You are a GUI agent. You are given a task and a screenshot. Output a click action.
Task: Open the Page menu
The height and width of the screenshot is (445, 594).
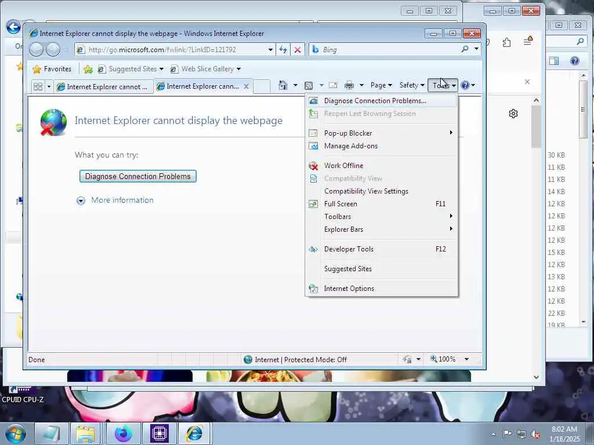pyautogui.click(x=381, y=85)
